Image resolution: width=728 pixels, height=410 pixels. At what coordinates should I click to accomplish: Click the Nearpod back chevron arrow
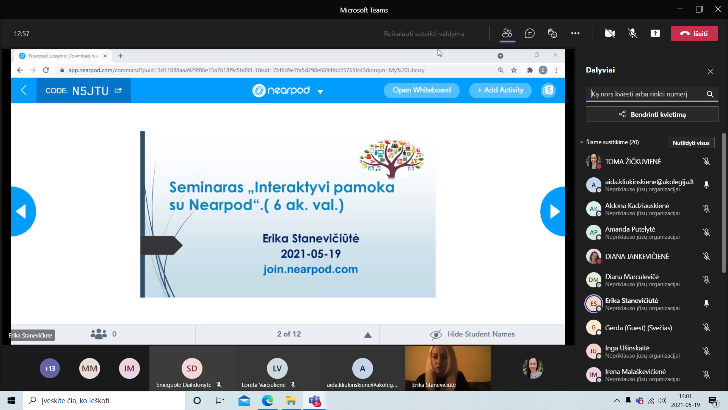24,90
